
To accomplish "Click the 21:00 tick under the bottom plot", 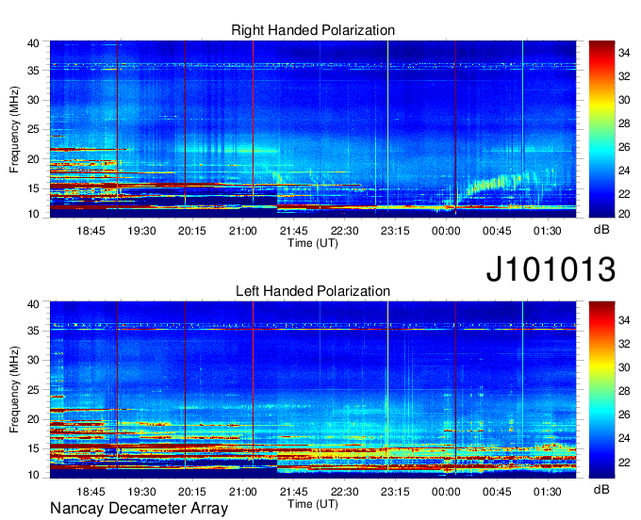I will point(243,492).
